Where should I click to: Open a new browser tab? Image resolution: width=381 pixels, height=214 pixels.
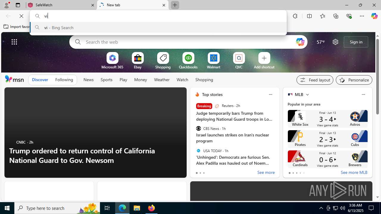point(175,5)
